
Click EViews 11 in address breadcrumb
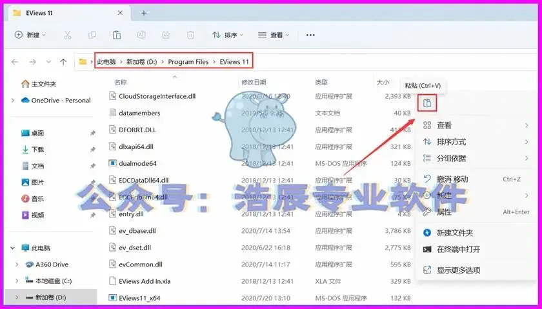pyautogui.click(x=234, y=62)
